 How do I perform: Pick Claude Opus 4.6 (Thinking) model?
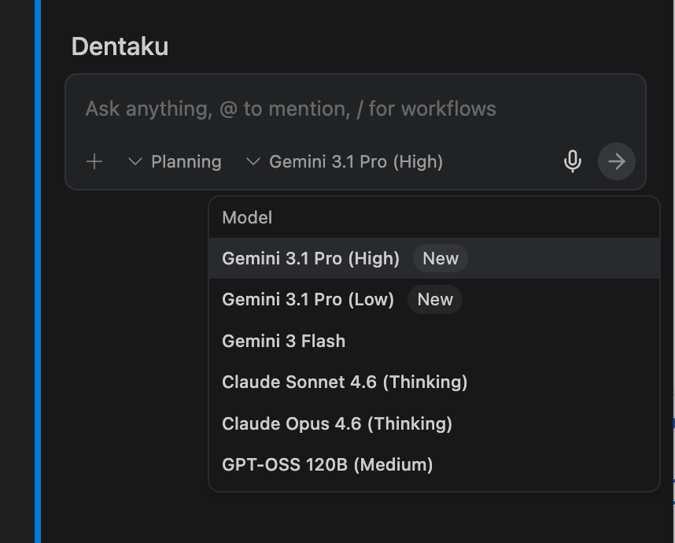(x=337, y=424)
